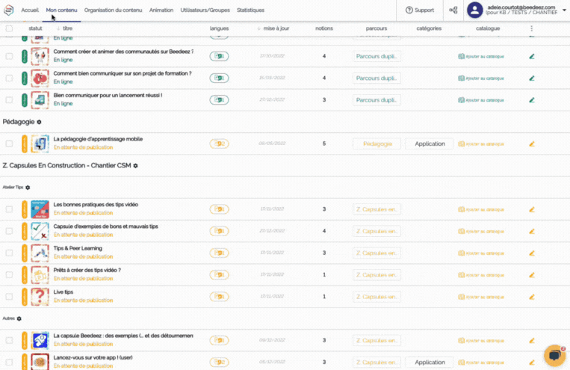The height and width of the screenshot is (370, 570).
Task: Open the 'Organisation du contenu' tab
Action: point(114,10)
